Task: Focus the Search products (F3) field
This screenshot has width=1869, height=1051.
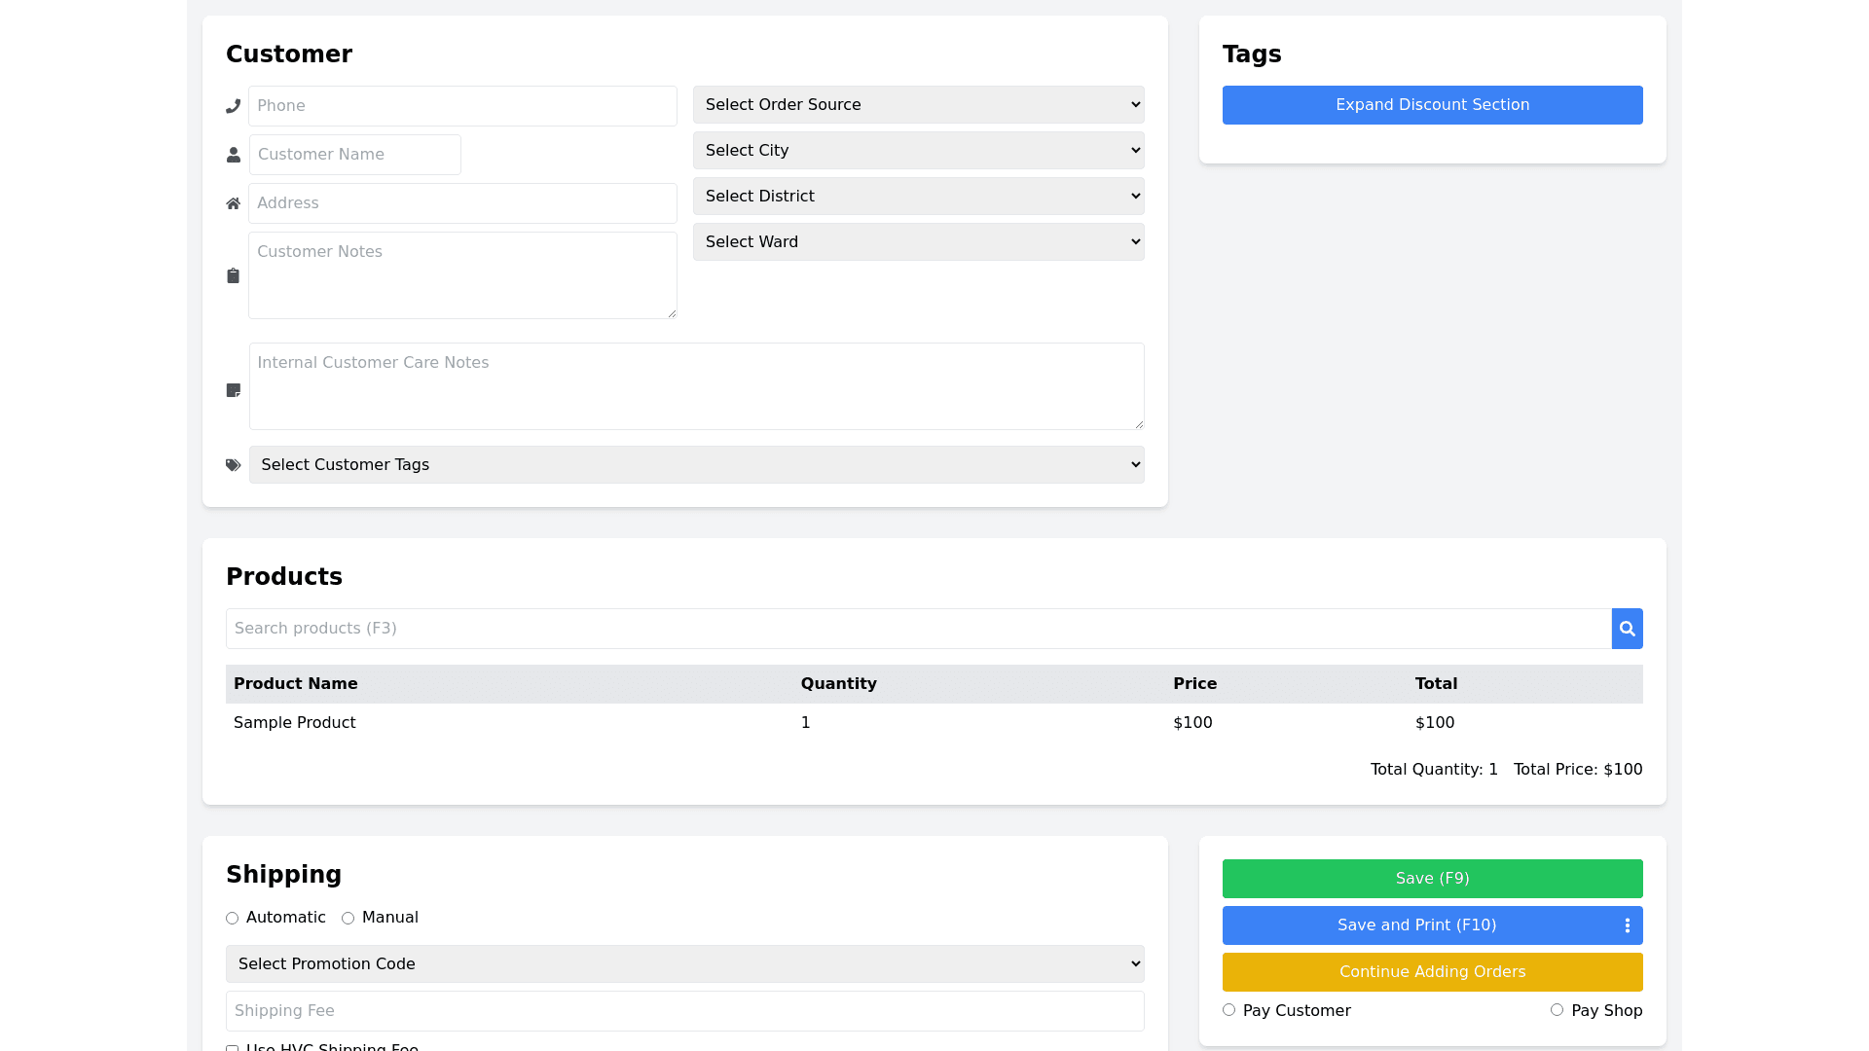Action: (x=918, y=629)
